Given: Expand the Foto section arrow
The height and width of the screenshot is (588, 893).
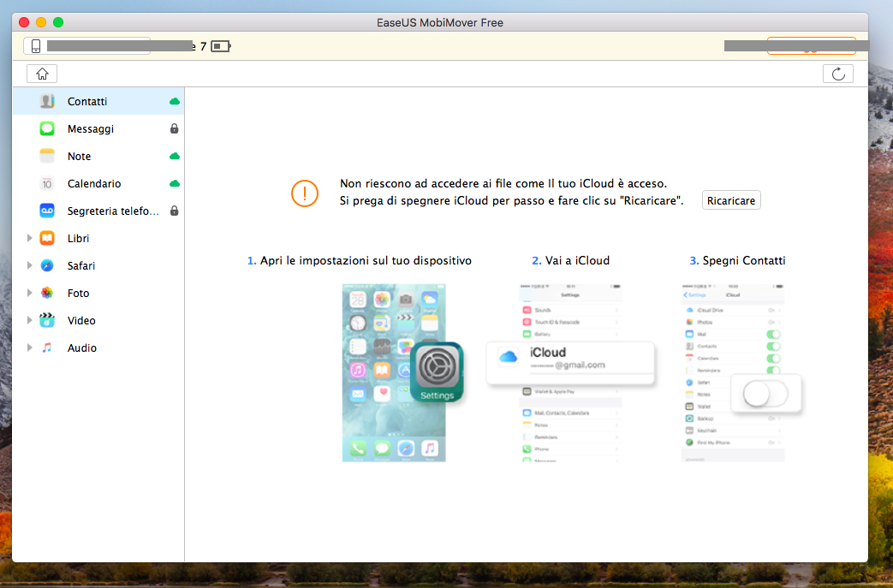Looking at the screenshot, I should click(x=30, y=294).
